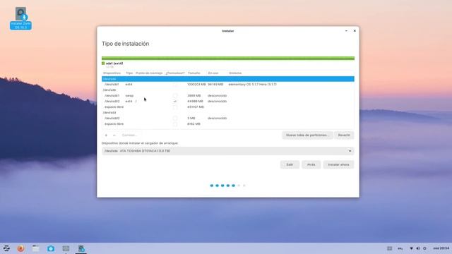Screen dimensions: 452x254
Task: Click the volume icon in the system tray
Action: pyautogui.click(x=418, y=248)
